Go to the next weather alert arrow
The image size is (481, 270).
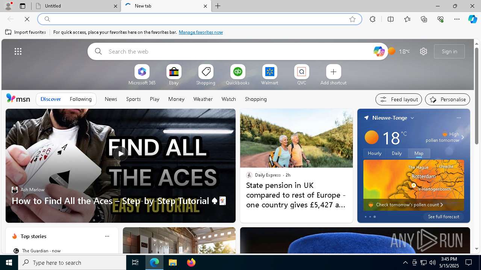click(463, 137)
